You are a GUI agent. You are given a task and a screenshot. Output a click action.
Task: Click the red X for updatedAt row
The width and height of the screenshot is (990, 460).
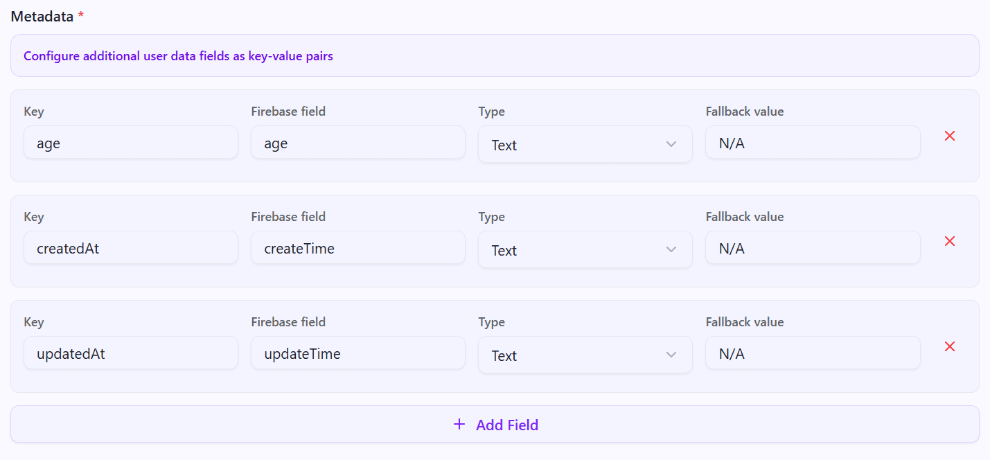click(950, 347)
